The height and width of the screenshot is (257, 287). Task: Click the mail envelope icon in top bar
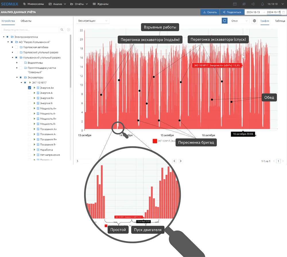click(235, 4)
